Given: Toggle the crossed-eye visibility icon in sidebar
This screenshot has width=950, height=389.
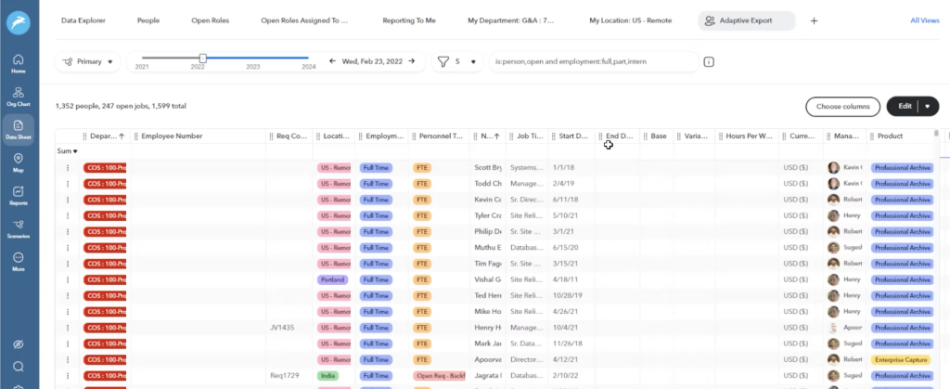Looking at the screenshot, I should 19,344.
